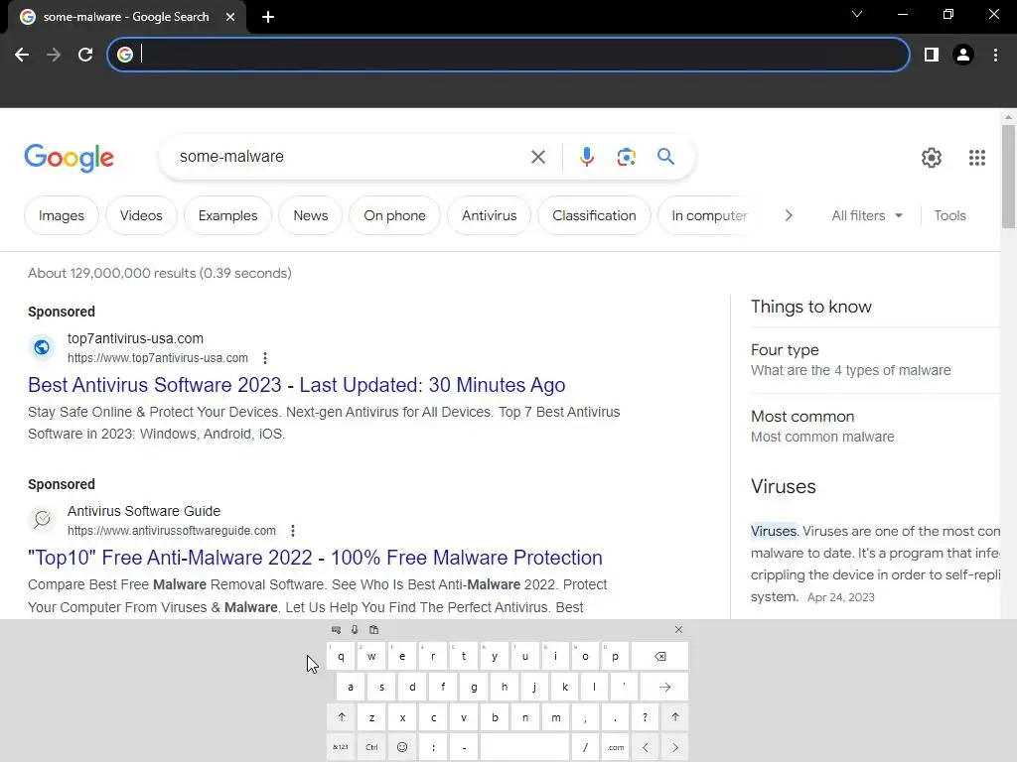Close the on-screen touch keyboard
This screenshot has width=1017, height=762.
[678, 629]
